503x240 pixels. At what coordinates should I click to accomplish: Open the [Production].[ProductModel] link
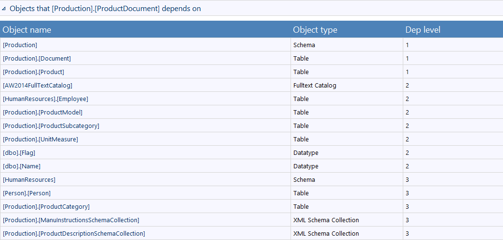[x=42, y=113]
